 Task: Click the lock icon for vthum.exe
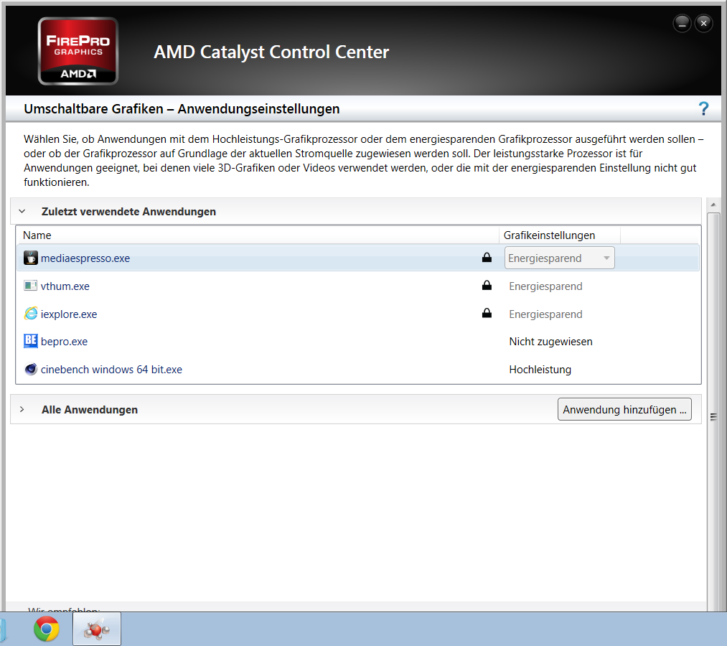pyautogui.click(x=487, y=285)
